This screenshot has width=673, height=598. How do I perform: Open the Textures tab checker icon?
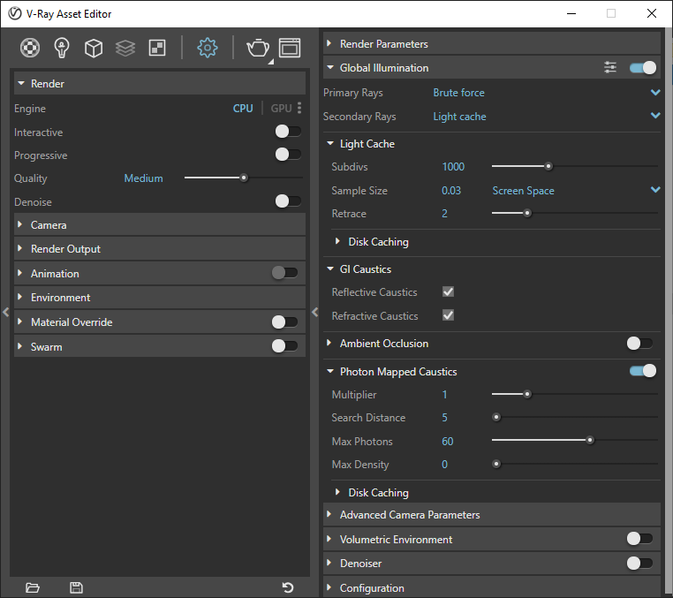157,48
